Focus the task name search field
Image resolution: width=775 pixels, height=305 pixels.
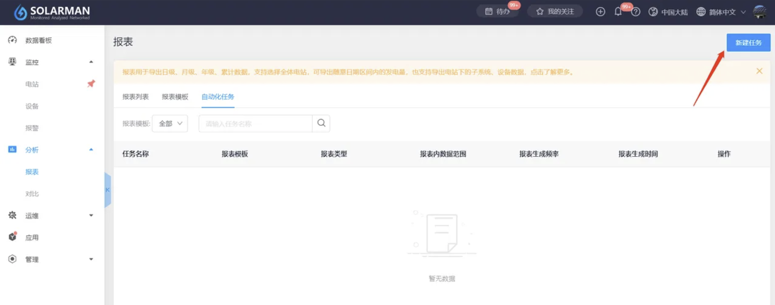[256, 124]
